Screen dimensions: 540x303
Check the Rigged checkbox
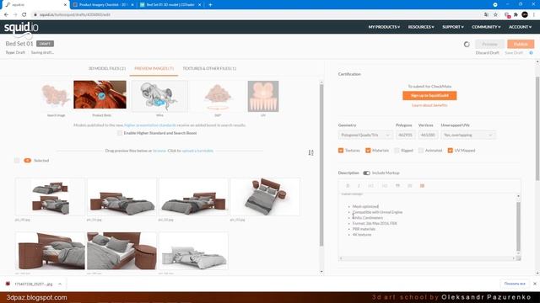point(397,151)
